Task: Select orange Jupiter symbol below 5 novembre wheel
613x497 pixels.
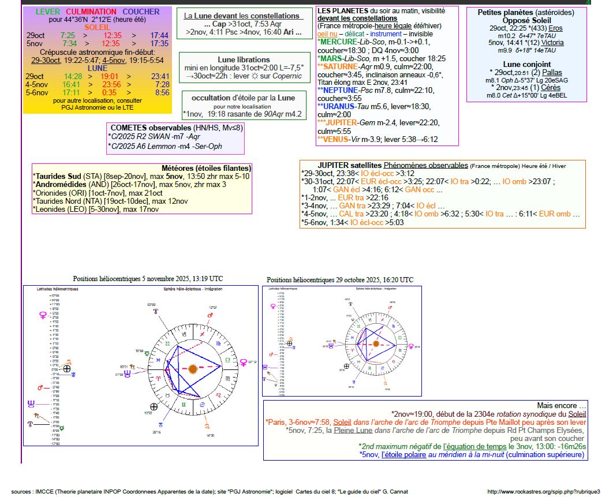Action: [x=206, y=427]
